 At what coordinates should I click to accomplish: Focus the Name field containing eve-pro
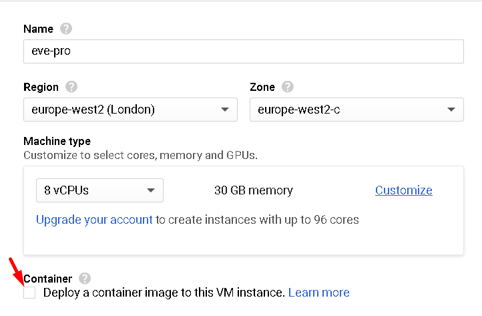[244, 51]
